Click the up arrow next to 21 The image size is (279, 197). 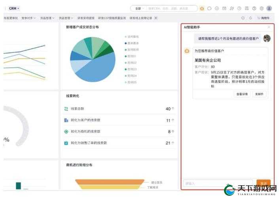tap(173, 143)
